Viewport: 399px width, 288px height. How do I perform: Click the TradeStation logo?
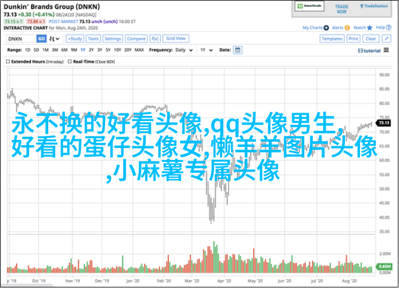tap(374, 6)
